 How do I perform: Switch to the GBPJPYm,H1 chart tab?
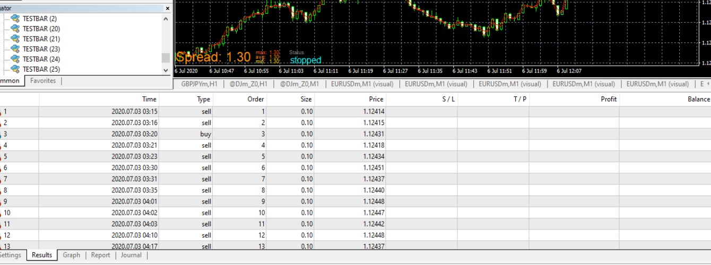[200, 84]
